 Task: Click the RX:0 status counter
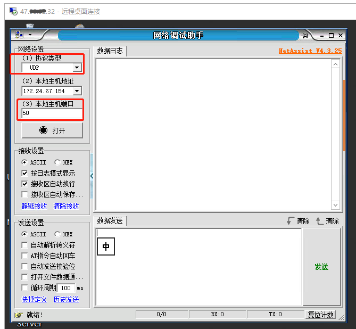pos(217,315)
